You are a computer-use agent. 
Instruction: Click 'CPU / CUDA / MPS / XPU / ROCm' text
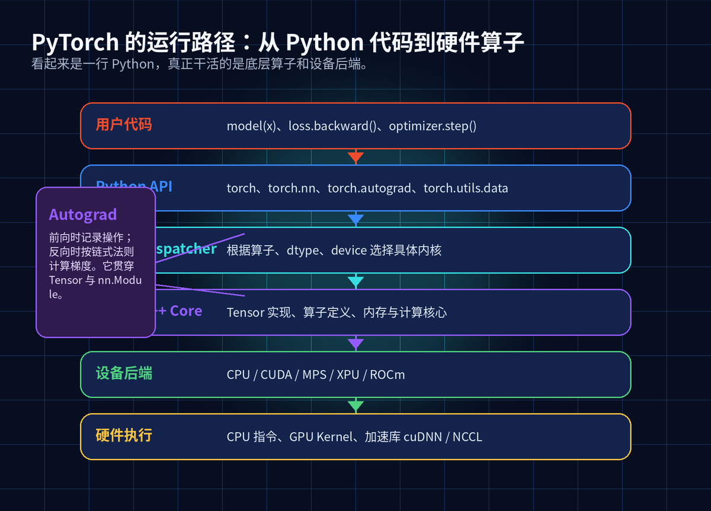click(x=316, y=375)
